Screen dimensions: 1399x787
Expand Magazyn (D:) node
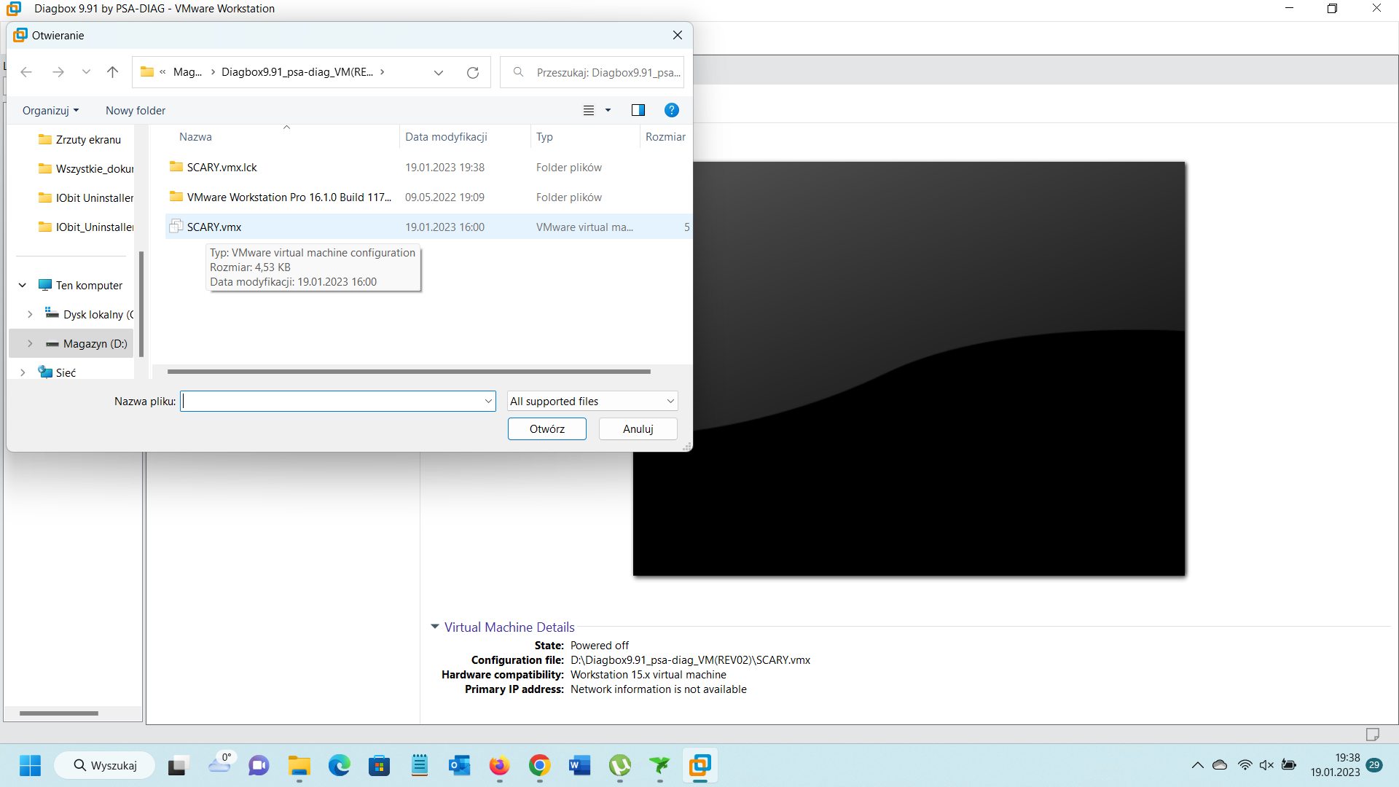[30, 344]
